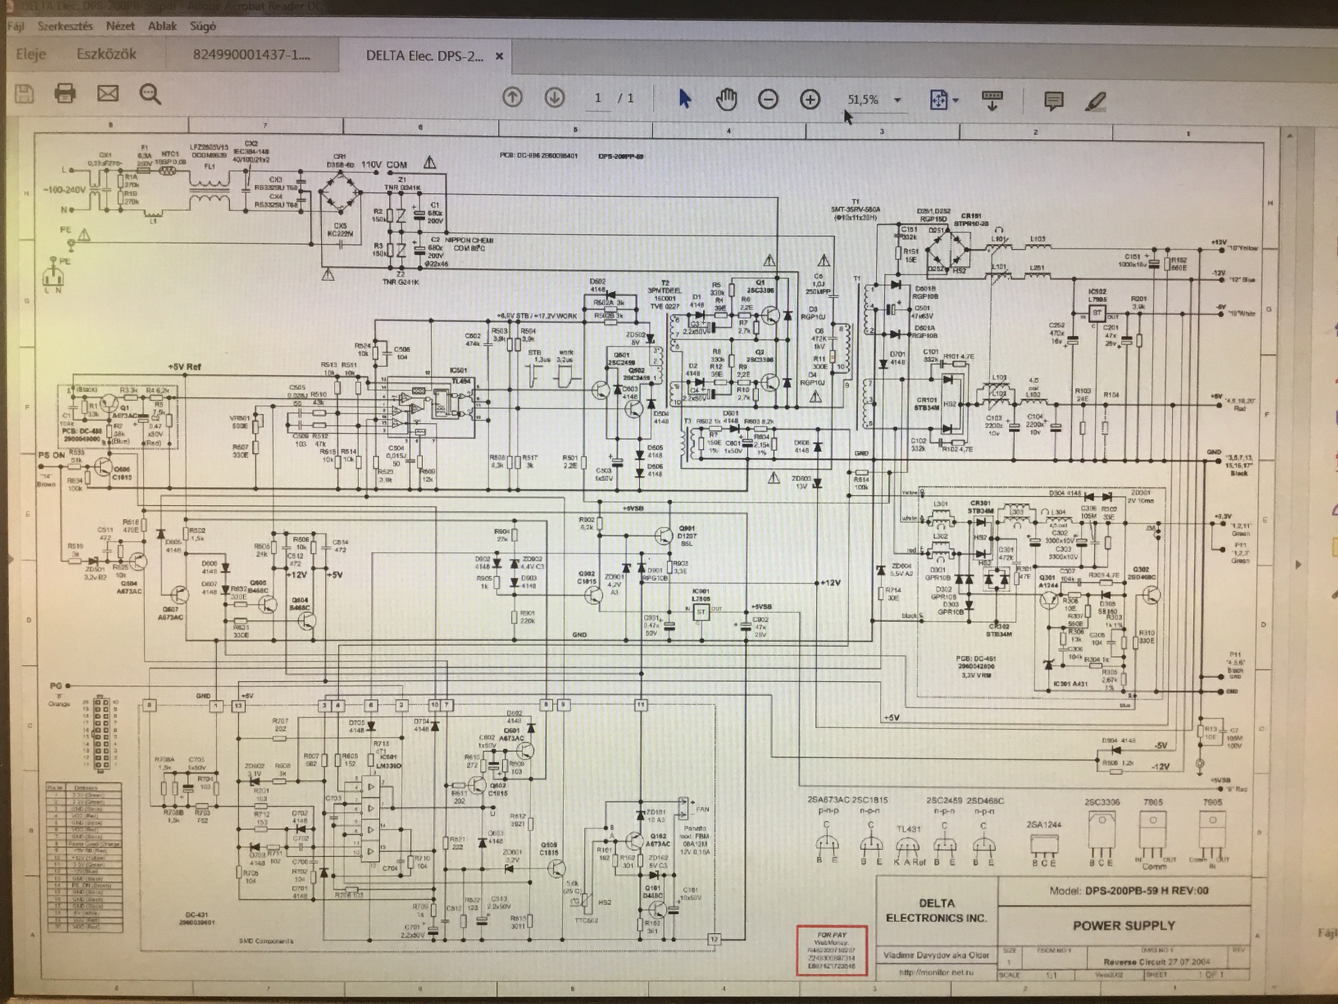Send file by email envelope icon
The width and height of the screenshot is (1338, 1004).
point(107,93)
